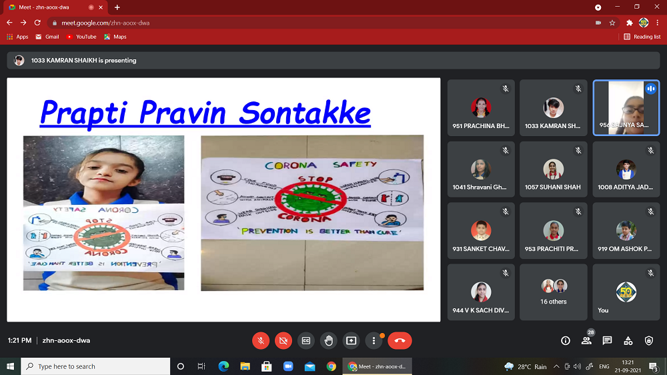Open the Activities panel

(628, 340)
